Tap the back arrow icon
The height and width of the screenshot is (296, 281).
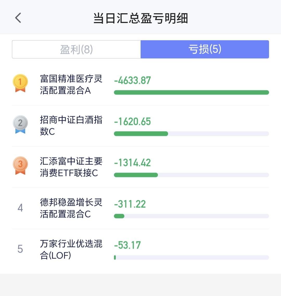(x=18, y=18)
